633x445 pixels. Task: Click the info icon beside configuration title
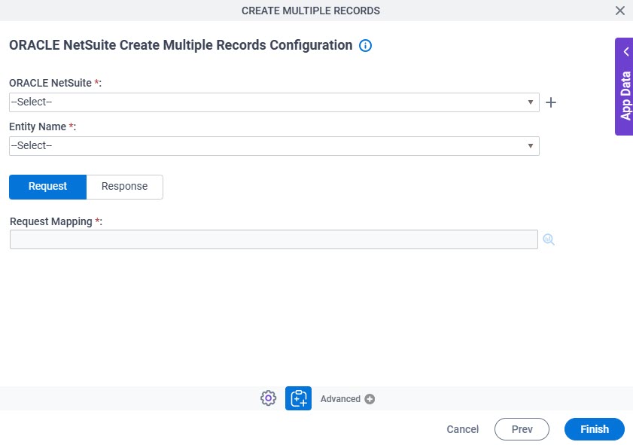click(x=365, y=46)
